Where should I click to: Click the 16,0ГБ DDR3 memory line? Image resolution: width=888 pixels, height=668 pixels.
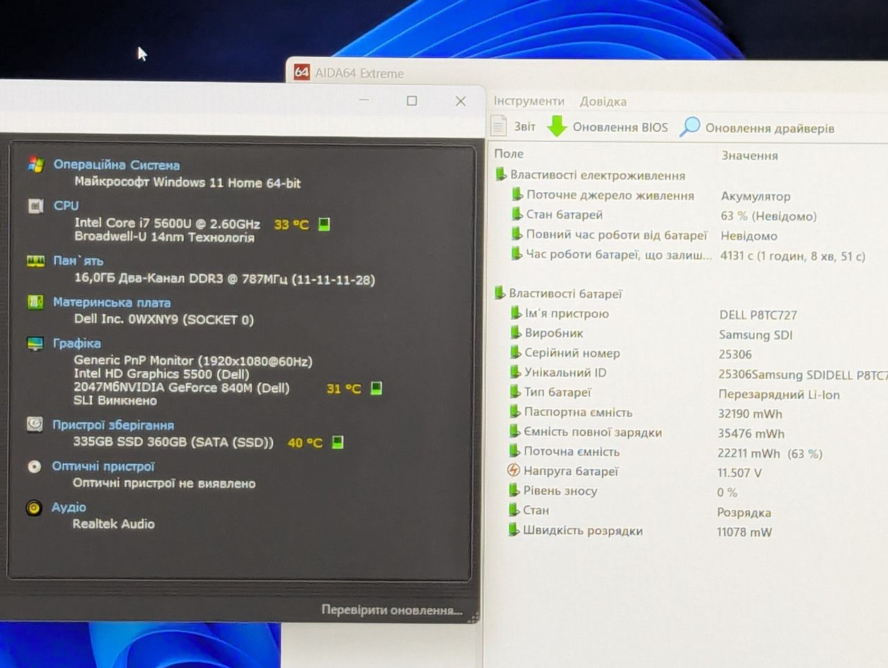224,279
